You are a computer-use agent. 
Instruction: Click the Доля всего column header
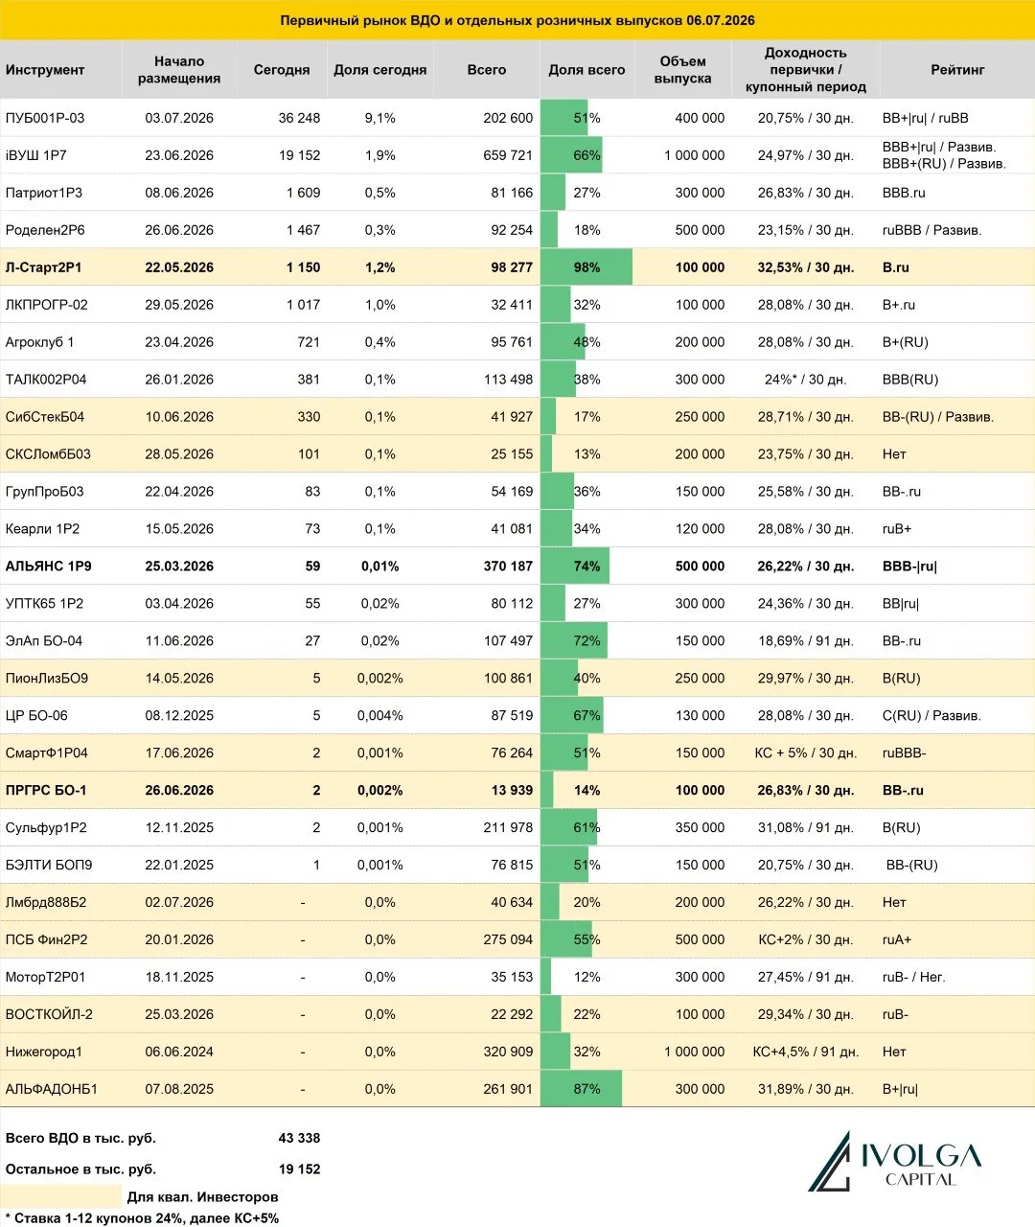pos(586,70)
